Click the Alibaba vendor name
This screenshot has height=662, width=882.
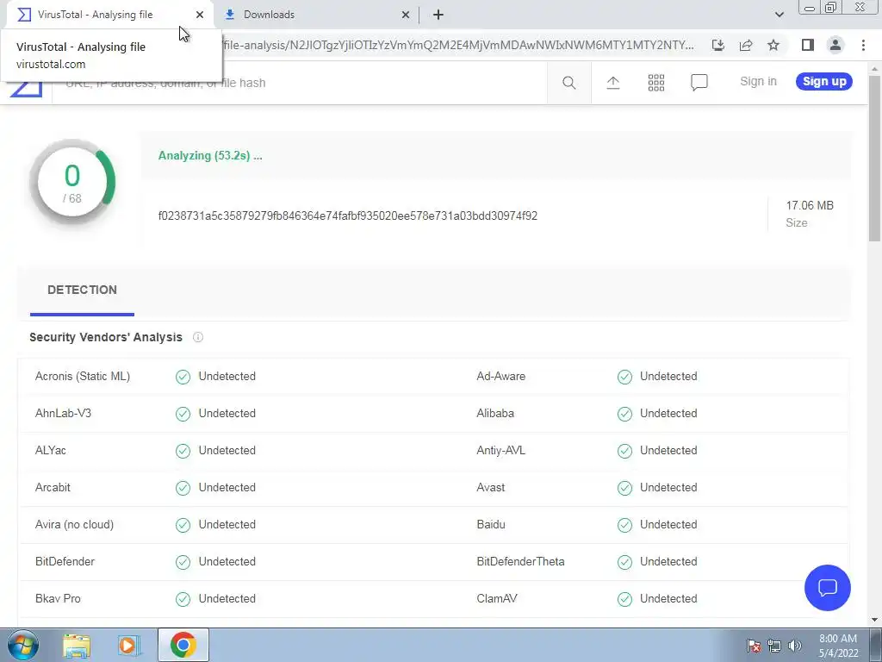coord(495,413)
